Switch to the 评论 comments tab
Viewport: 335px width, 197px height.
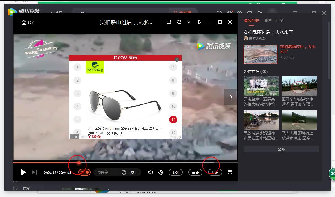tap(280, 21)
